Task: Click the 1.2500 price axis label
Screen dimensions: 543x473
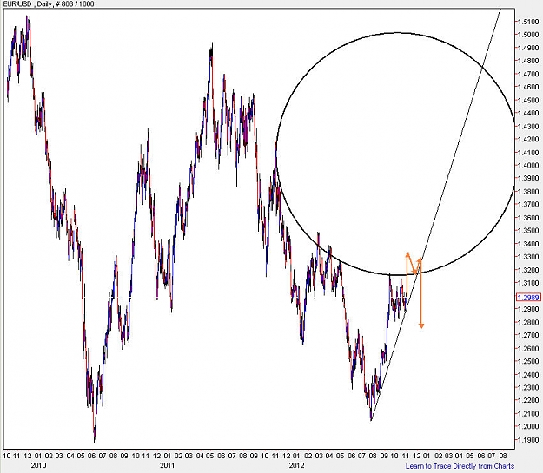Action: [528, 361]
